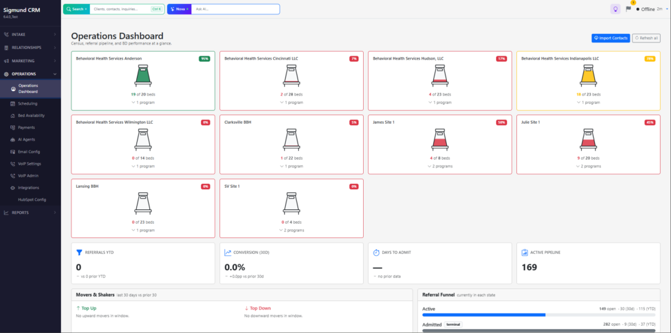Click the Nova AI button

pos(179,9)
